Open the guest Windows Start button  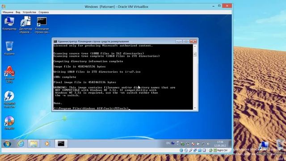click(7, 144)
